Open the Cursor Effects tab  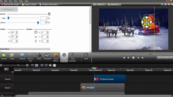[x=56, y=57]
